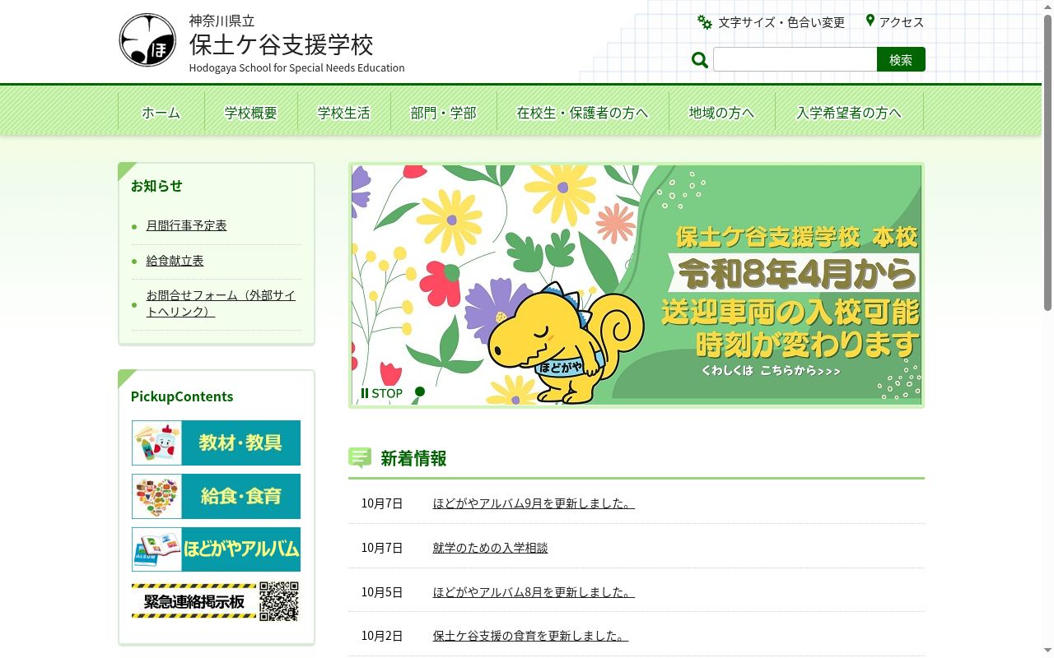The width and height of the screenshot is (1054, 658).
Task: Open 就学のための入学相談 link
Action: pyautogui.click(x=490, y=548)
